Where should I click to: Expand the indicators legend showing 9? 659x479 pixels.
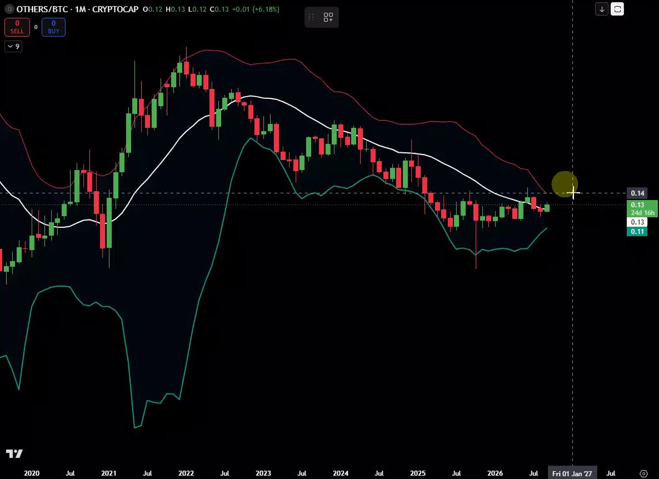13,46
